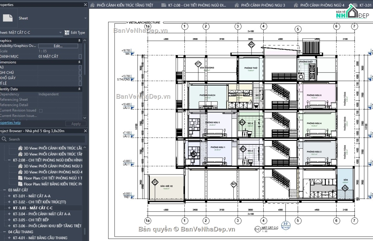Viewport: 373px width, 241px height.
Task: Select KT-3.02 - CHI TIẾT KIẾN TRÚC(TT) row
Action: pos(39,202)
